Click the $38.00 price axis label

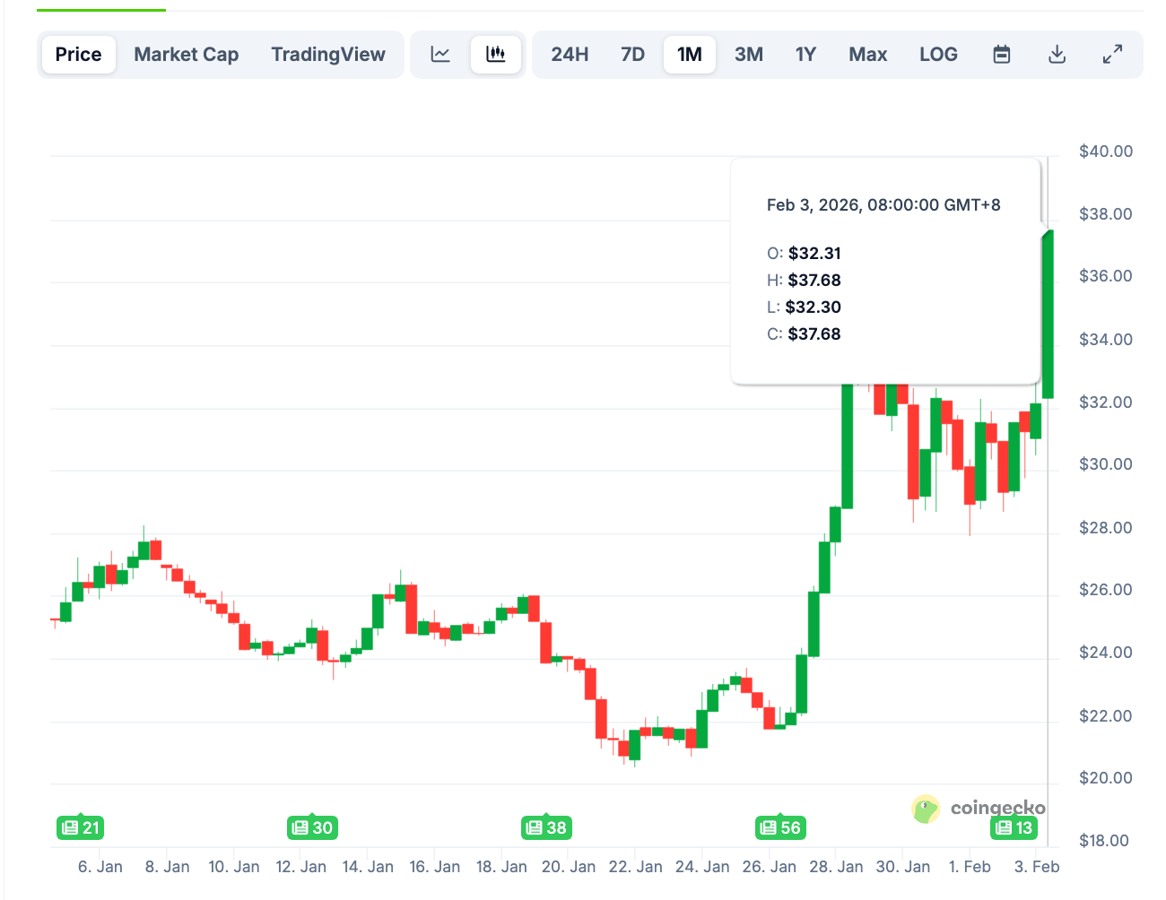click(1106, 214)
